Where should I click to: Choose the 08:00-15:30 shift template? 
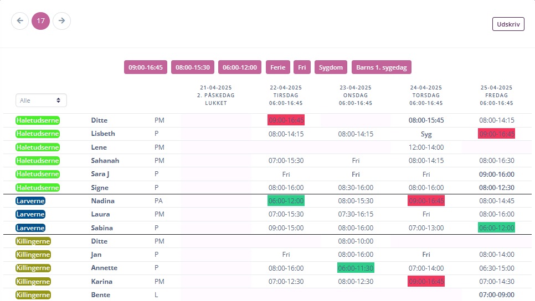193,67
